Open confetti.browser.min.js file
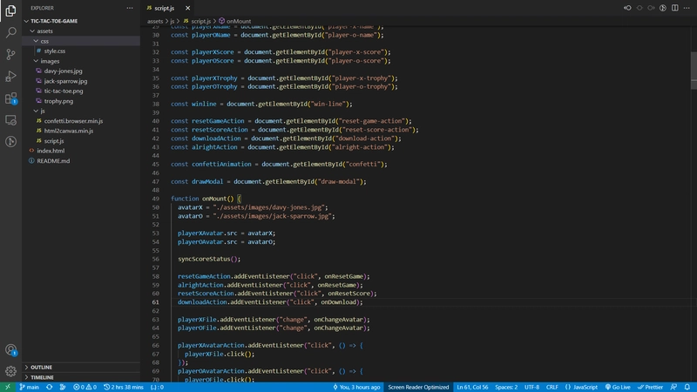Viewport: 697px width, 392px height. [x=81, y=121]
